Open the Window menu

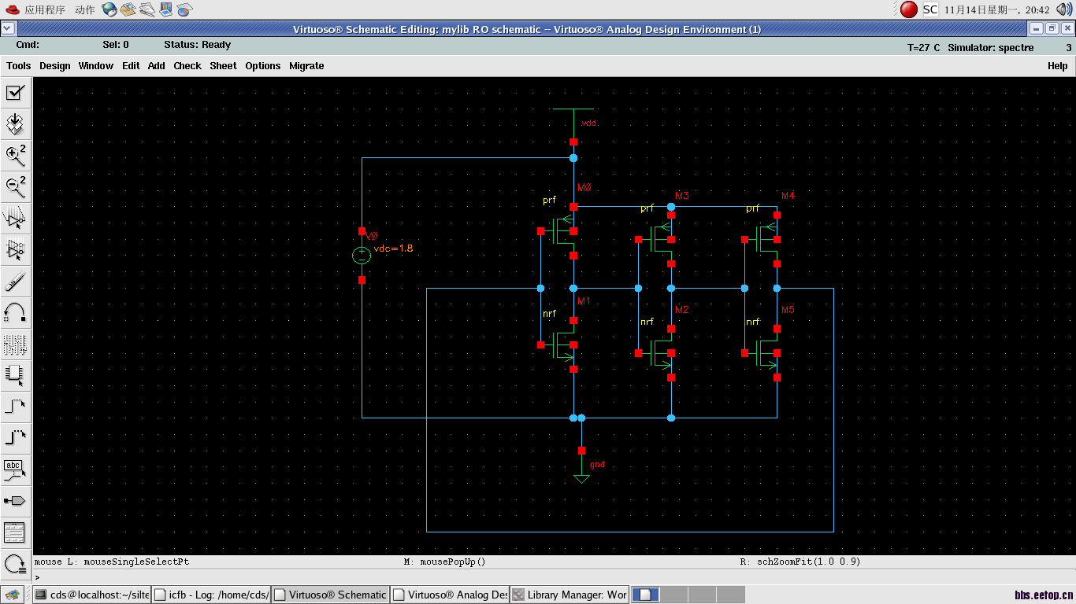pos(96,66)
